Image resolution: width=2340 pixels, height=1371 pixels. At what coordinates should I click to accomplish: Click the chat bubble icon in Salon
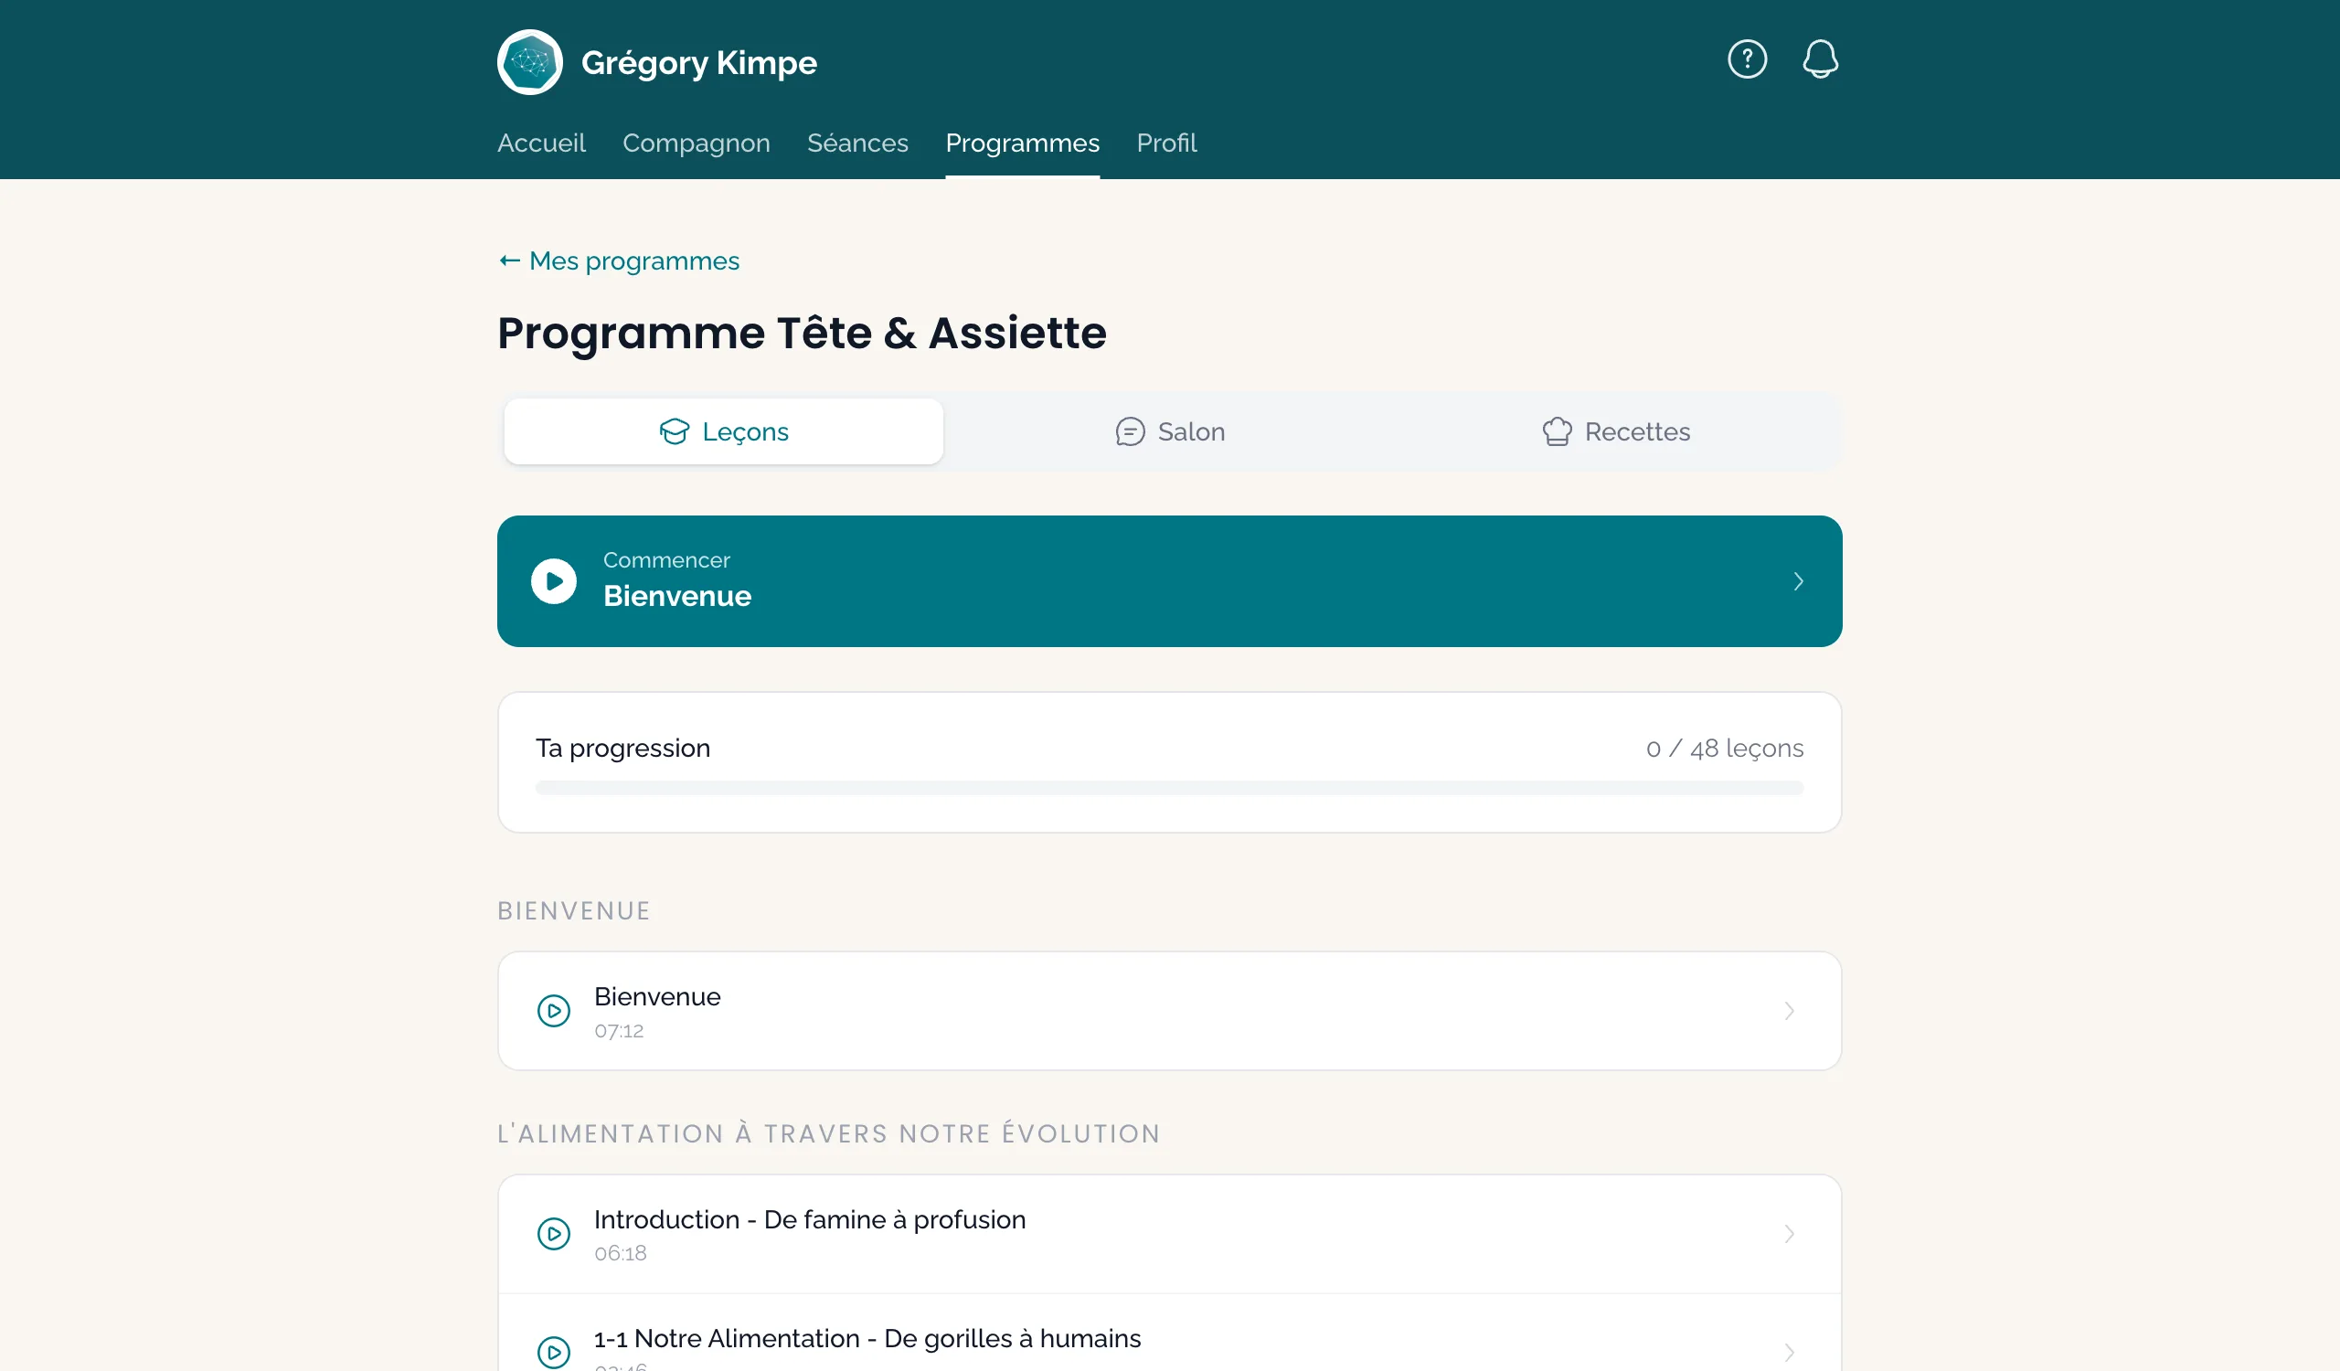pos(1129,431)
